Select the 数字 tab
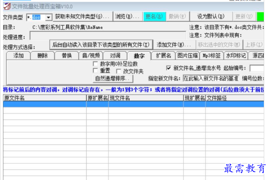Image resolution: width=269 pixels, height=180 pixels. [x=139, y=56]
